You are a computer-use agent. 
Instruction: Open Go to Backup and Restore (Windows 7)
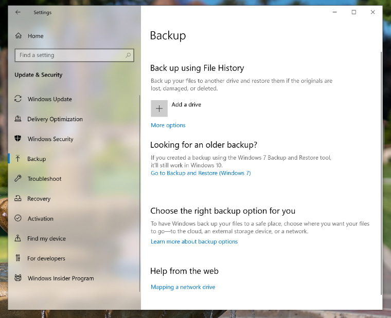[201, 173]
